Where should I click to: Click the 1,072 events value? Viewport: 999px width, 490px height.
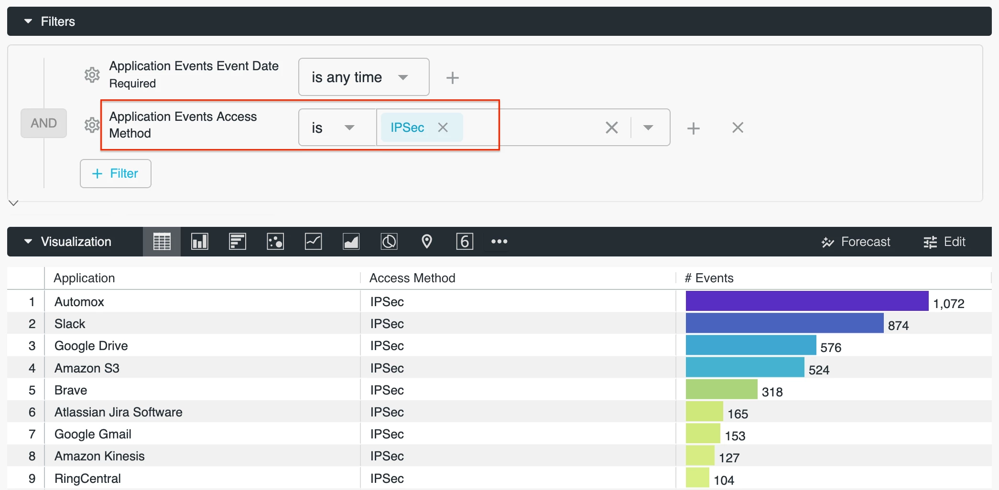click(x=948, y=304)
